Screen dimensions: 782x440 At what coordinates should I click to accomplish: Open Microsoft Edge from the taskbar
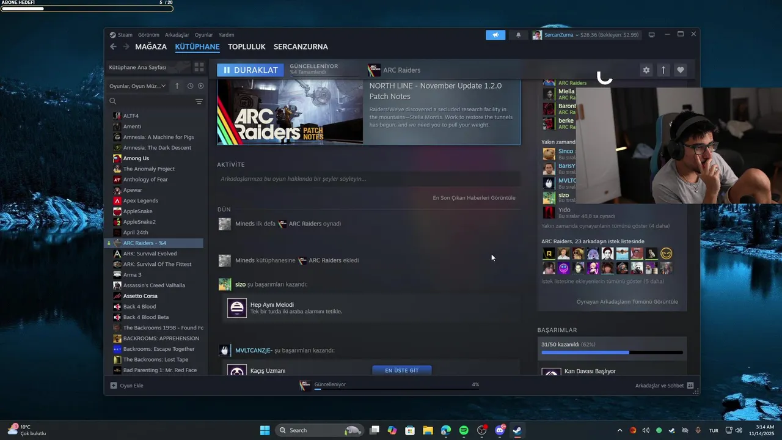click(446, 430)
